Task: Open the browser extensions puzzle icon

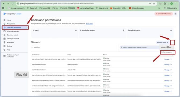Action: click(x=165, y=3)
